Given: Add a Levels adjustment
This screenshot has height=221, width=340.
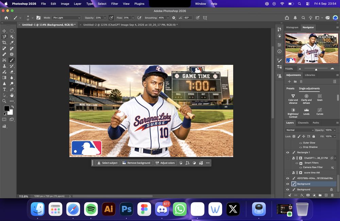Looking at the screenshot, I should click(x=306, y=112).
